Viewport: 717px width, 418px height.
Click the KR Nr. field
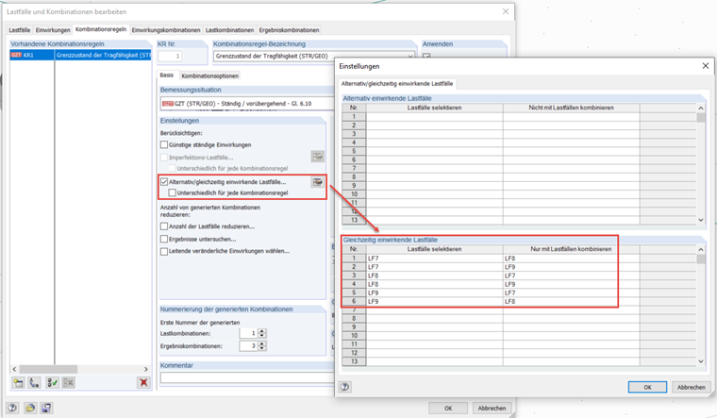170,56
